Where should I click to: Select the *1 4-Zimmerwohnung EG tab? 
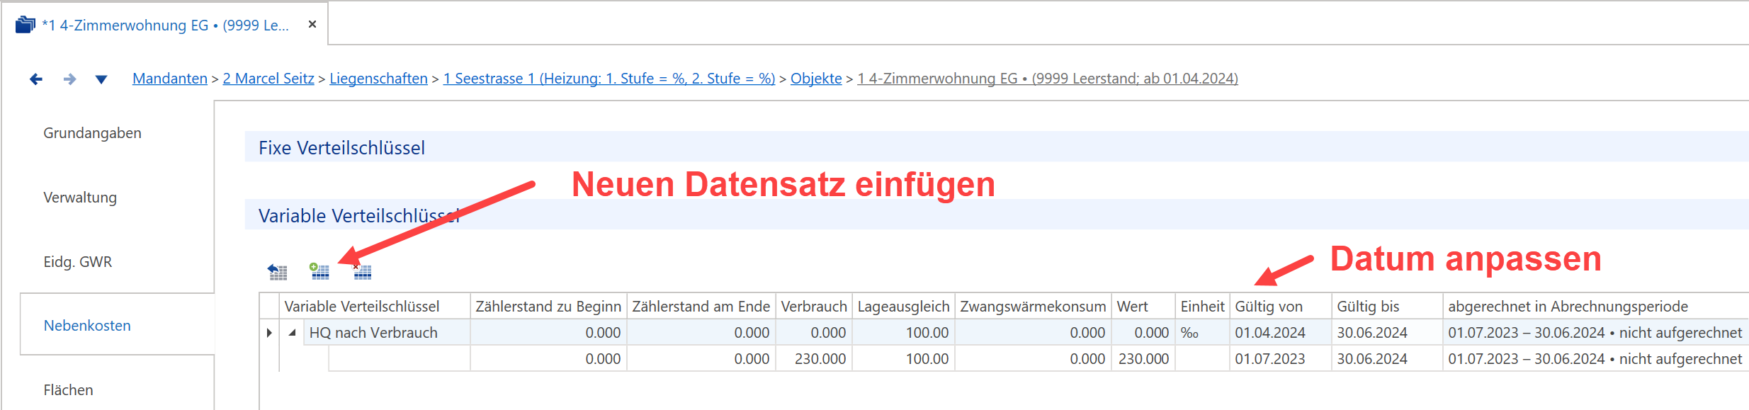(x=165, y=25)
